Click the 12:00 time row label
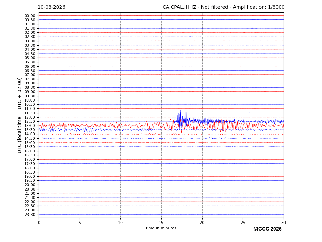This screenshot has height=242, width=322. (30, 118)
